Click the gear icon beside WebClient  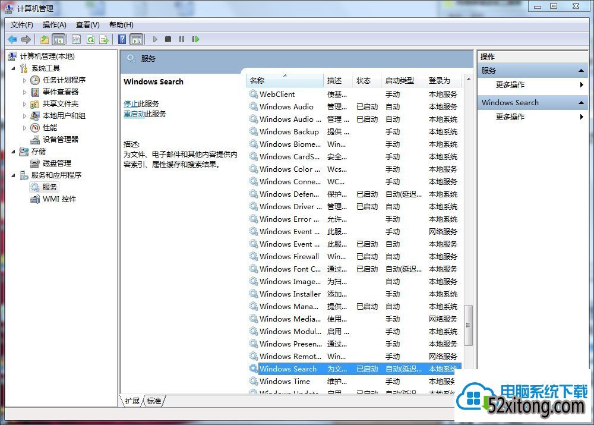coord(254,94)
